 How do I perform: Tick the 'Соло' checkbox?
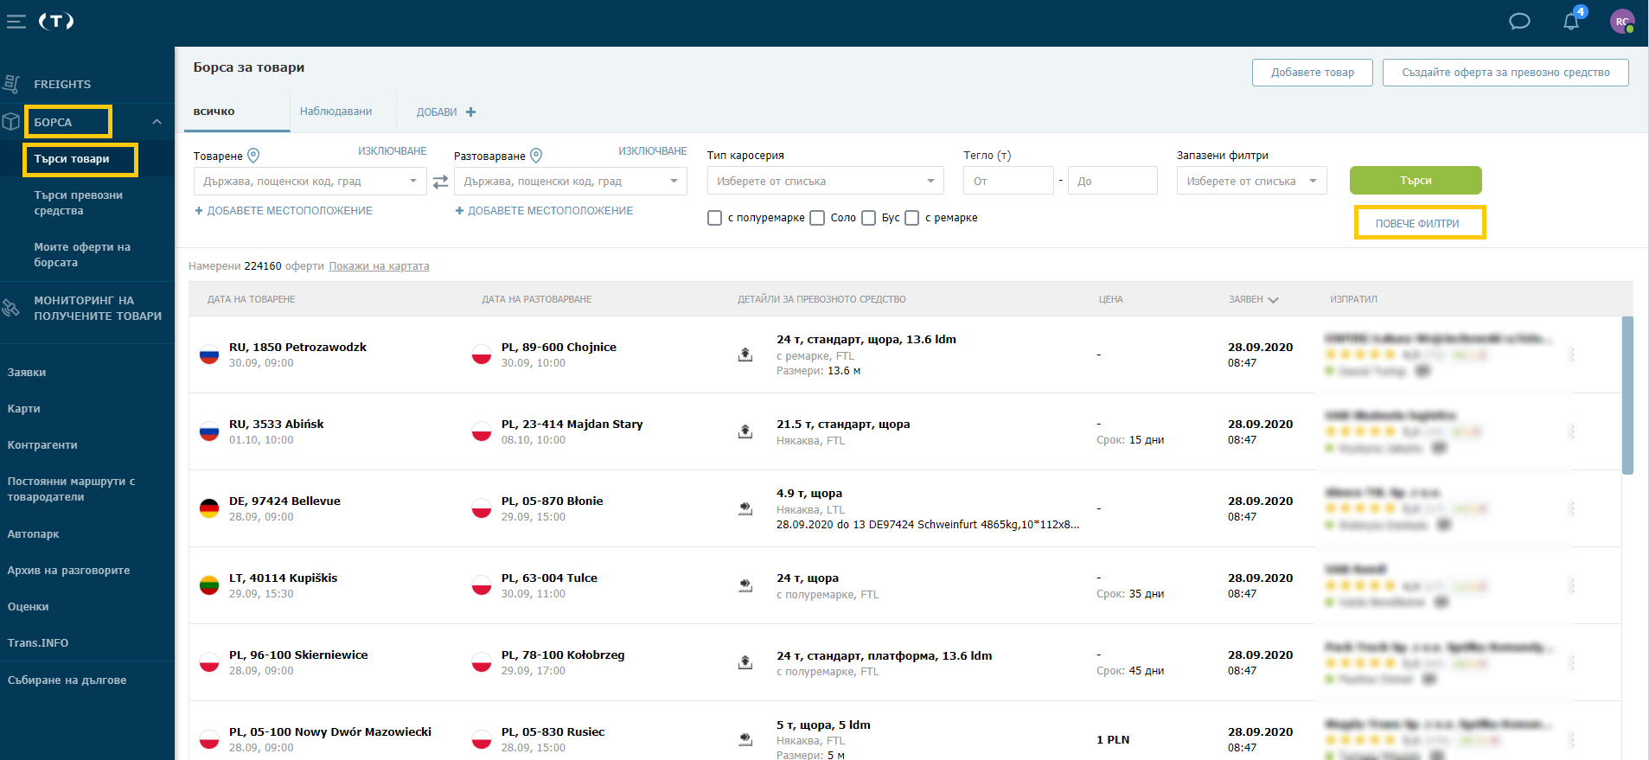(817, 218)
